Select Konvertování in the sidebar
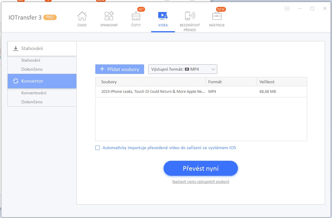 coord(34,93)
